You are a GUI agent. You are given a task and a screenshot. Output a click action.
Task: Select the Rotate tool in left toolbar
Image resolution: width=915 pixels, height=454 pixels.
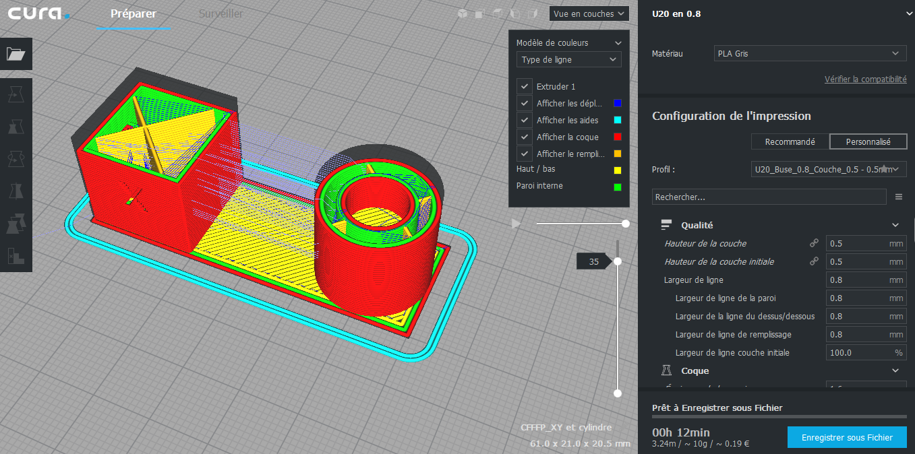(16, 159)
